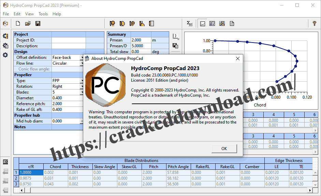Create a new file with New icon
Screen dimensions: 321x196
click(18, 23)
